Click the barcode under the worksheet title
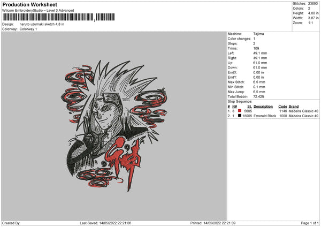This screenshot has width=321, height=227. (x=58, y=17)
